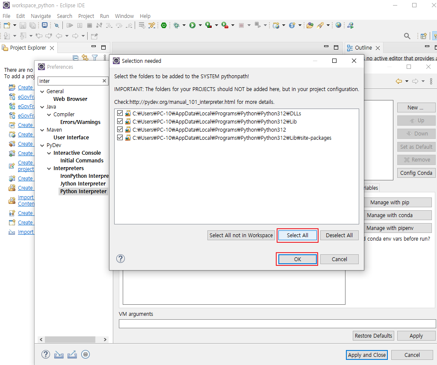Collapse the Java tree node
The image size is (437, 365).
point(42,107)
